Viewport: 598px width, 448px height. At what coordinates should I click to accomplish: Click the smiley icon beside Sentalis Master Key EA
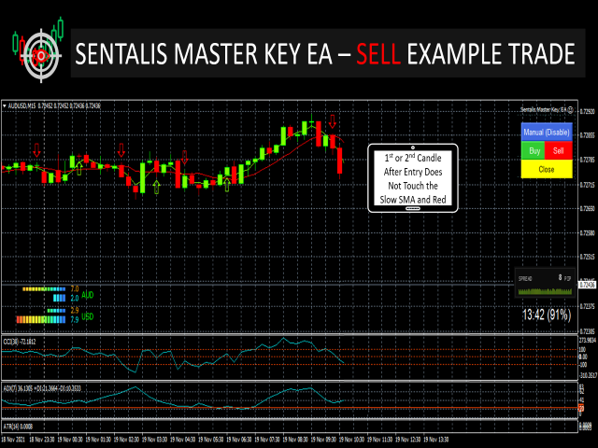coord(571,110)
